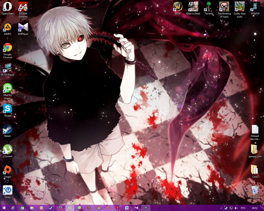Open the Windows Start button
This screenshot has width=264, height=211.
4,208
